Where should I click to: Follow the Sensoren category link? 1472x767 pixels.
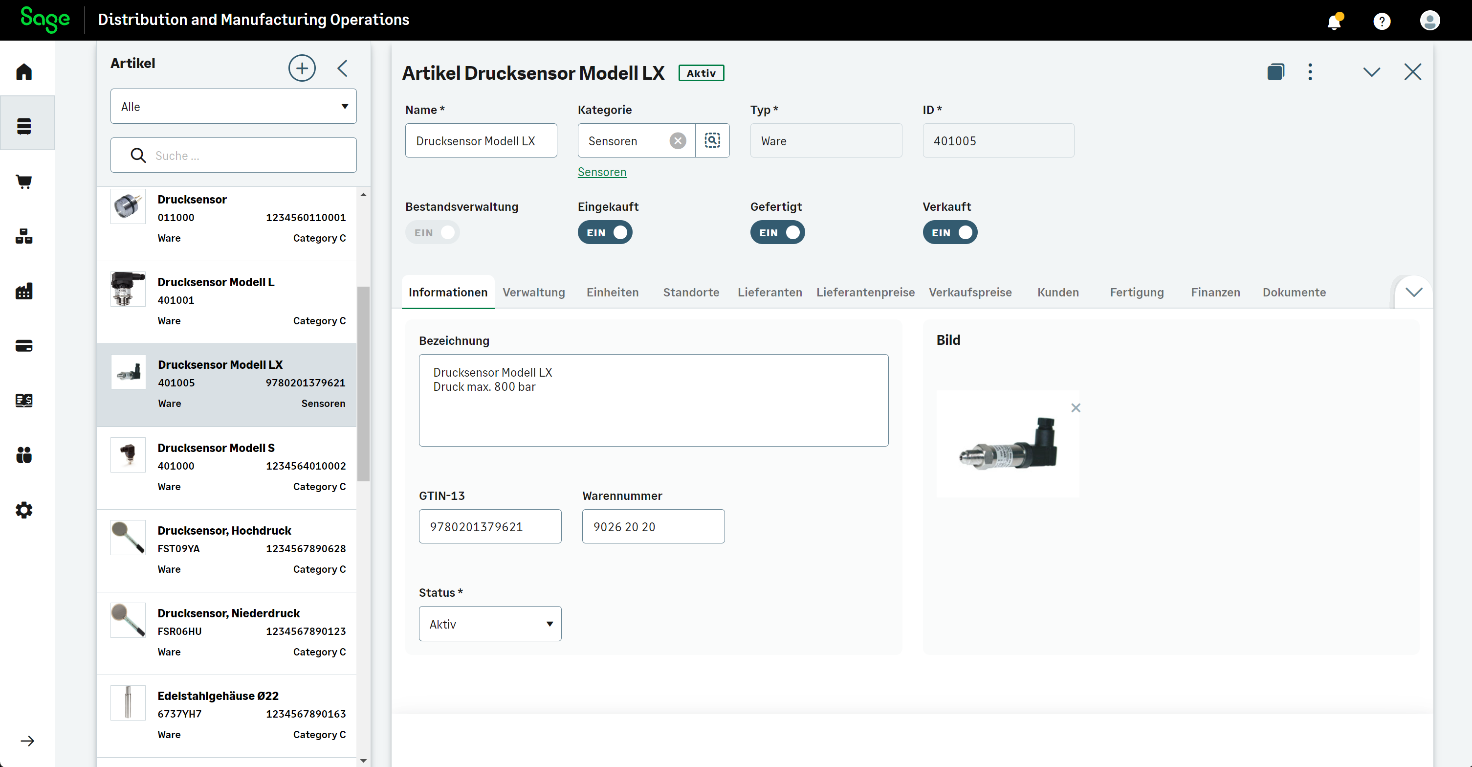pyautogui.click(x=601, y=172)
